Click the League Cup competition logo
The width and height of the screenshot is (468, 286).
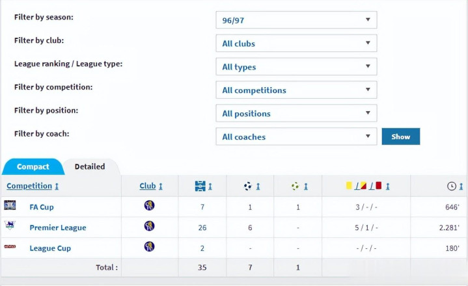coord(10,247)
